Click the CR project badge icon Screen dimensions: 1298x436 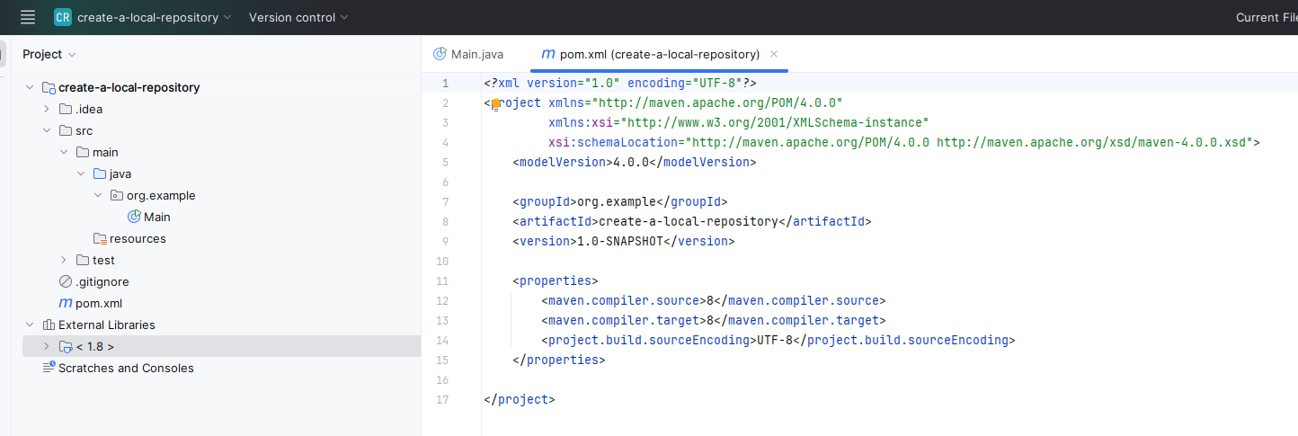pos(63,17)
